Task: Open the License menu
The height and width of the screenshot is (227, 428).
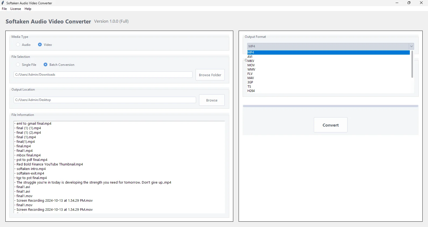Action: click(x=16, y=9)
